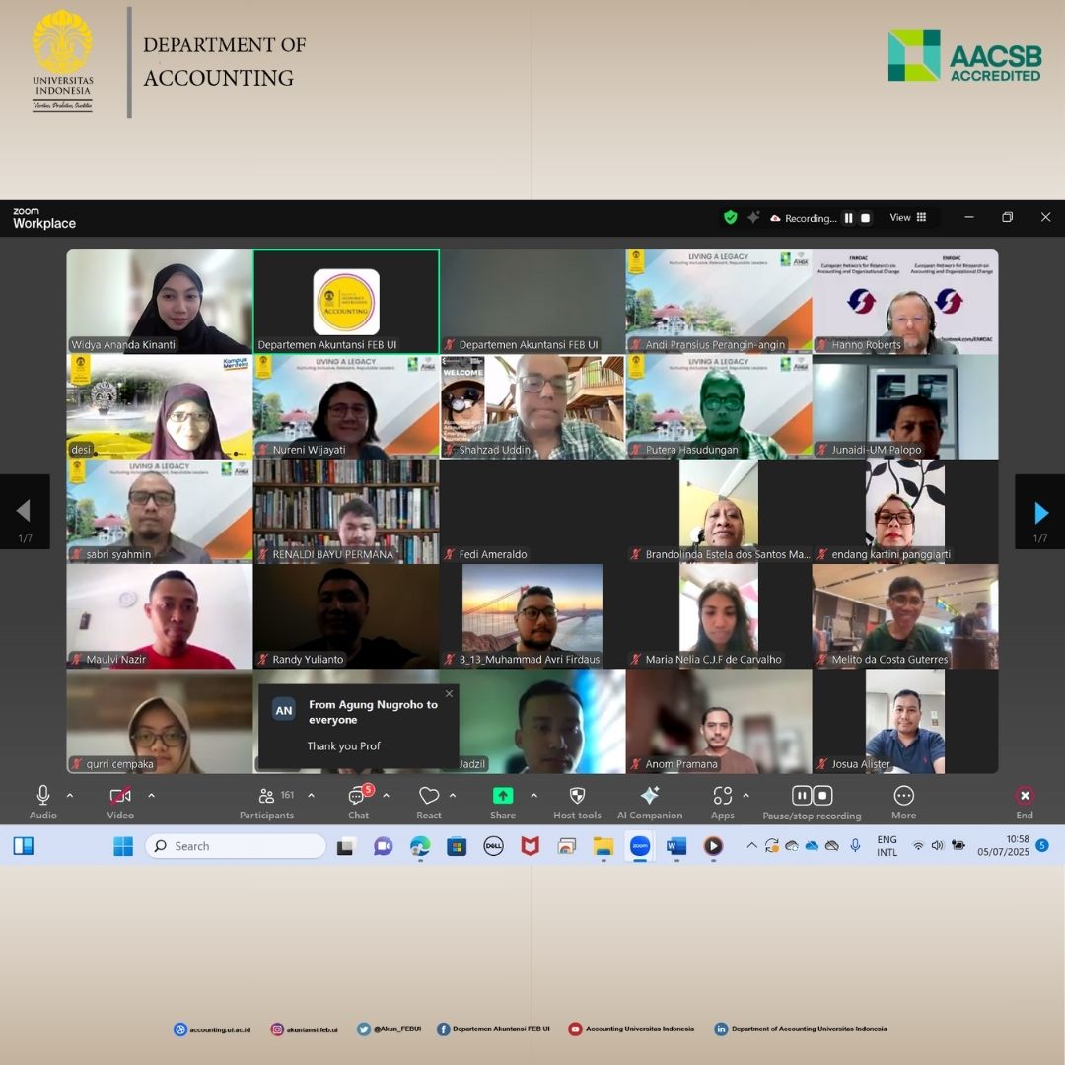Expand the Share options chevron
This screenshot has width=1065, height=1065.
point(533,795)
